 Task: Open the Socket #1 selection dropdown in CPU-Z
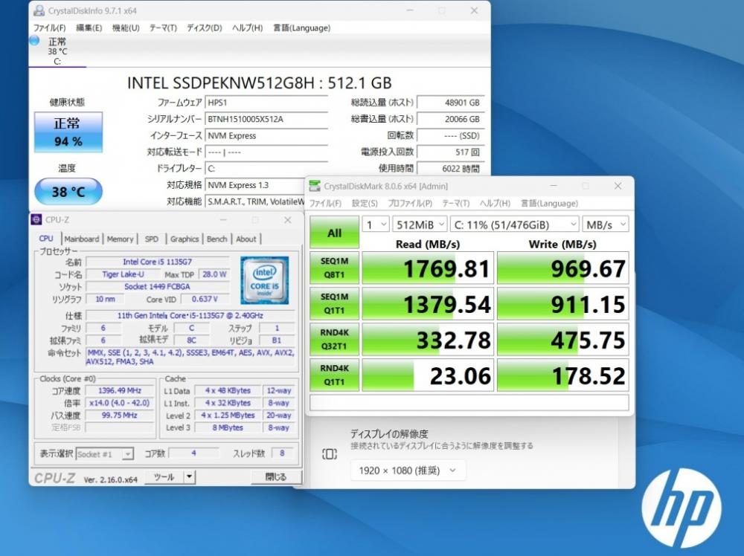pos(104,454)
